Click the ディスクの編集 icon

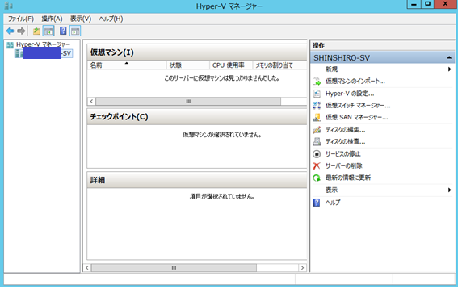(317, 130)
